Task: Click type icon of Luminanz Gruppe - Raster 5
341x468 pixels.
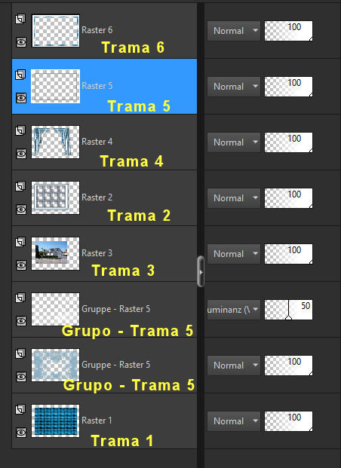Action: pos(20,298)
